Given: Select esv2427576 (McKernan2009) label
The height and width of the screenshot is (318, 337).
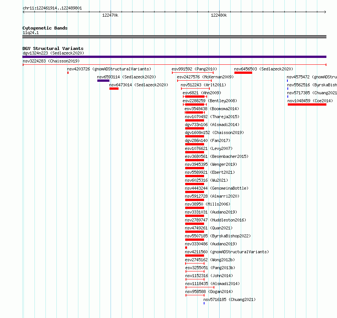Looking at the screenshot, I should (x=205, y=77).
